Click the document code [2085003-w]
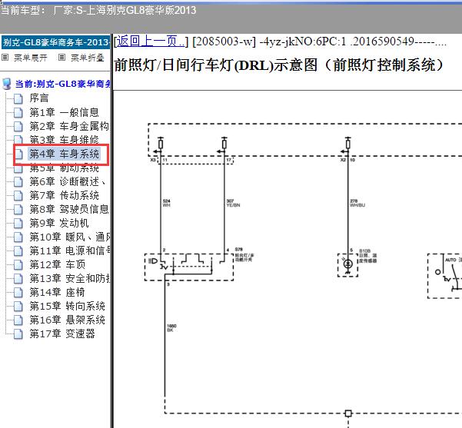The image size is (462, 428). (x=224, y=41)
